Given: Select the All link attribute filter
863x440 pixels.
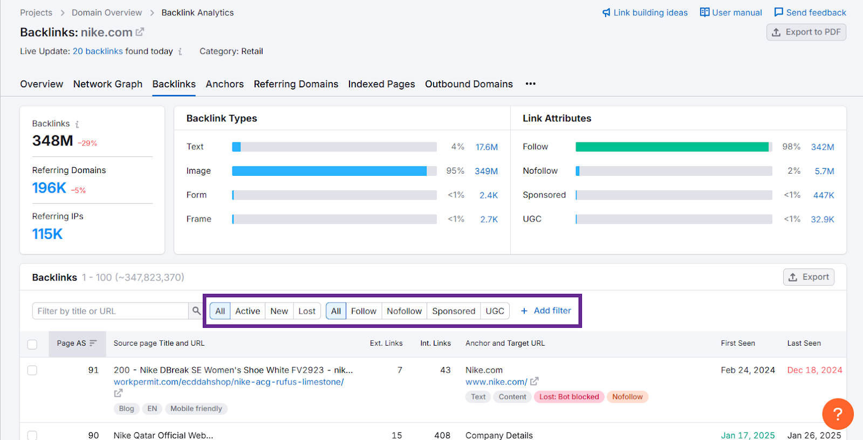Looking at the screenshot, I should [336, 311].
